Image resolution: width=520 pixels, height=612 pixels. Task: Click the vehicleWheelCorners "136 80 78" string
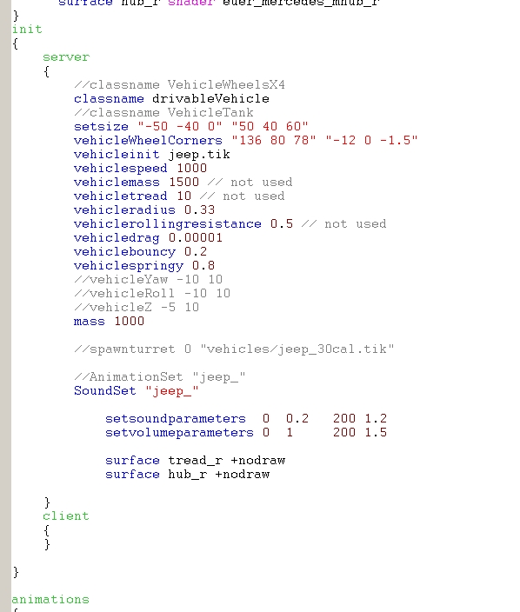pyautogui.click(x=274, y=141)
